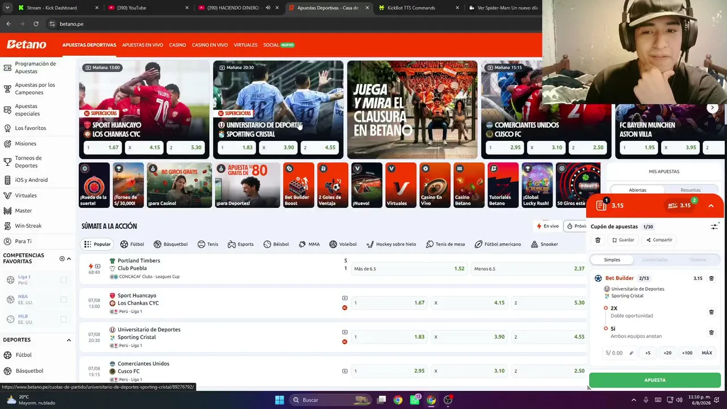727x409 pixels.
Task: Open Casino en Vivo in the top menu
Action: coord(210,45)
